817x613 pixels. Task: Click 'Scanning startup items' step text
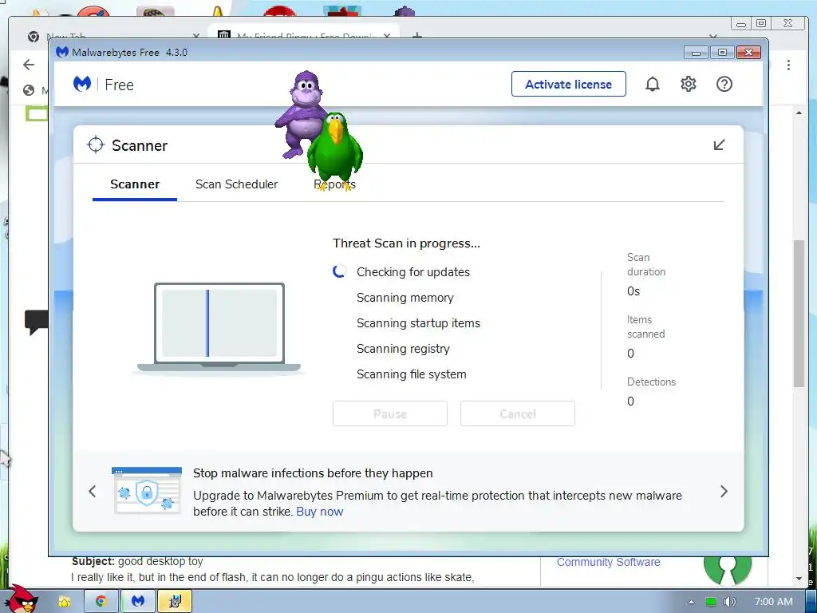pos(418,323)
